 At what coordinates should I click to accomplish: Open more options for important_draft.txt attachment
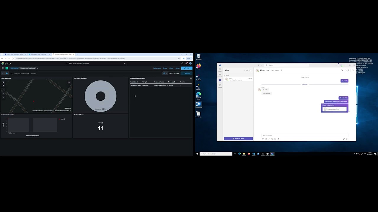pos(344,109)
